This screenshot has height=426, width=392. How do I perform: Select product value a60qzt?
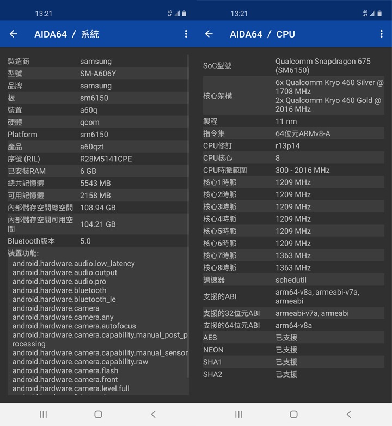click(x=92, y=147)
